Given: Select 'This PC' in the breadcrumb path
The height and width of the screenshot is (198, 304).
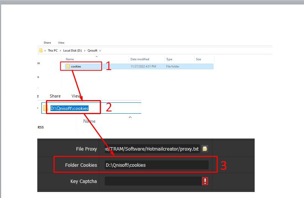Looking at the screenshot, I should pos(53,50).
